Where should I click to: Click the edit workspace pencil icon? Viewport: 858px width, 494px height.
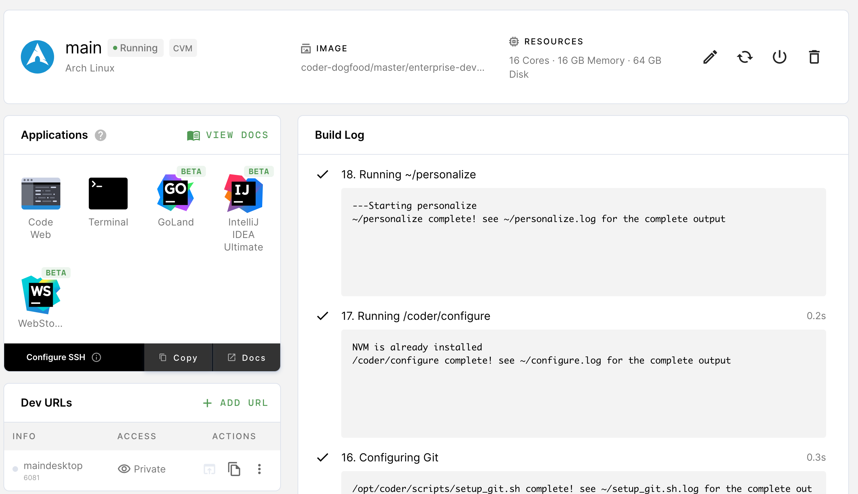point(710,57)
